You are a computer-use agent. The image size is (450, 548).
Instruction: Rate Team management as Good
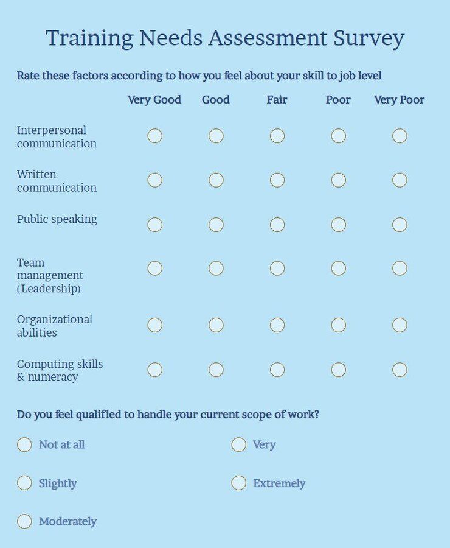[216, 268]
